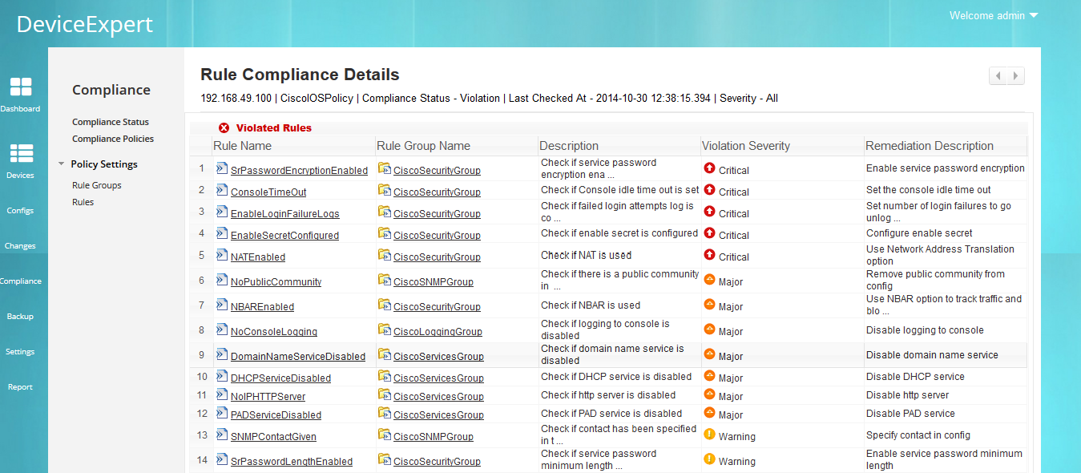The width and height of the screenshot is (1081, 473).
Task: Open Rules under Policy Settings
Action: click(x=83, y=202)
